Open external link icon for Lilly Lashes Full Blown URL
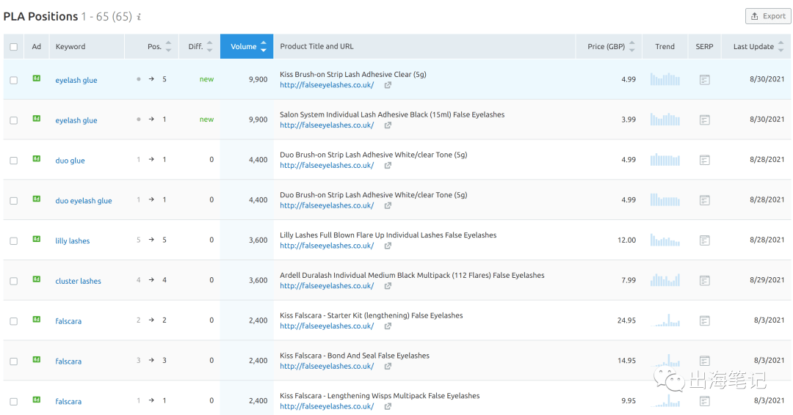The width and height of the screenshot is (793, 415). click(x=388, y=246)
